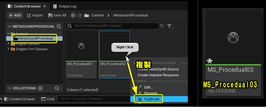Screen dimensions: 266x107
Task: Select Engine C++ Classes tree item
Action: point(32,49)
